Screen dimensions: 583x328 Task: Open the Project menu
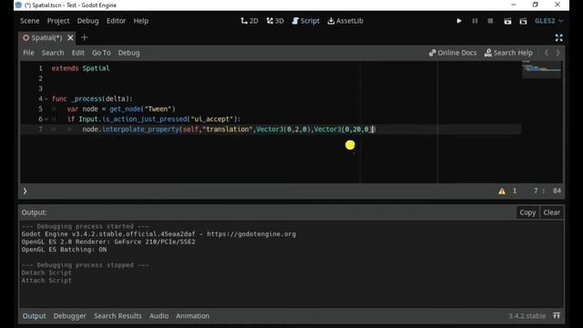pyautogui.click(x=58, y=21)
